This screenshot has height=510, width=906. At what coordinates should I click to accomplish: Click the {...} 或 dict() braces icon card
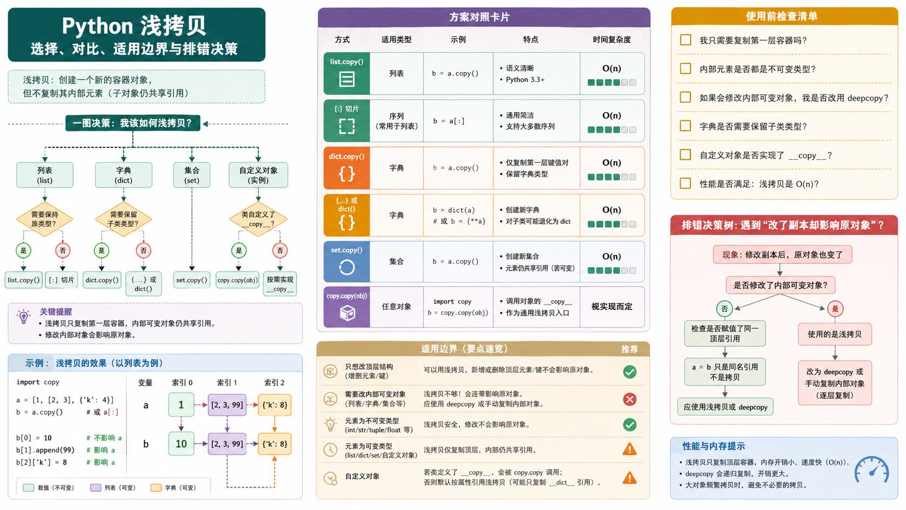tap(347, 215)
